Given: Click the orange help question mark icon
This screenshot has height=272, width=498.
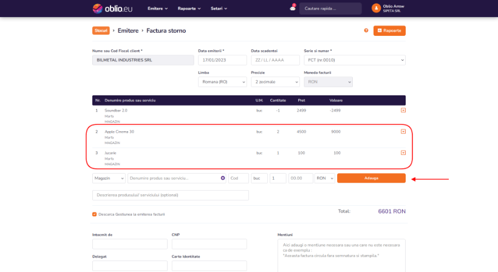Looking at the screenshot, I should (x=366, y=30).
